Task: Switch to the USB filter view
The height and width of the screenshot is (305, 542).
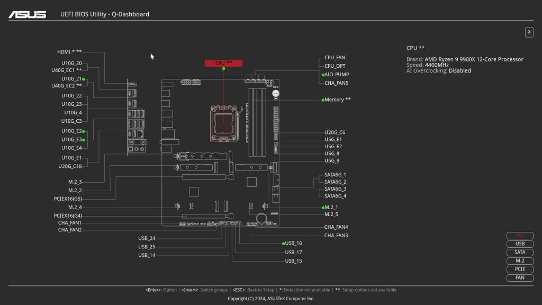Action: 519,244
